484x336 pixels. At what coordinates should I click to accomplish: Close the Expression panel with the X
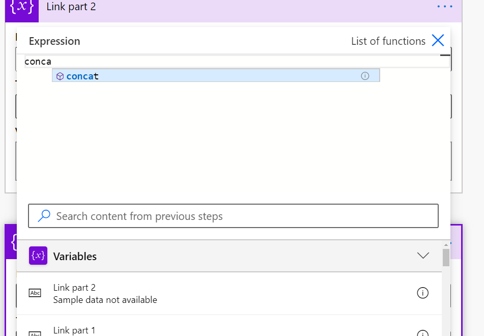[438, 41]
